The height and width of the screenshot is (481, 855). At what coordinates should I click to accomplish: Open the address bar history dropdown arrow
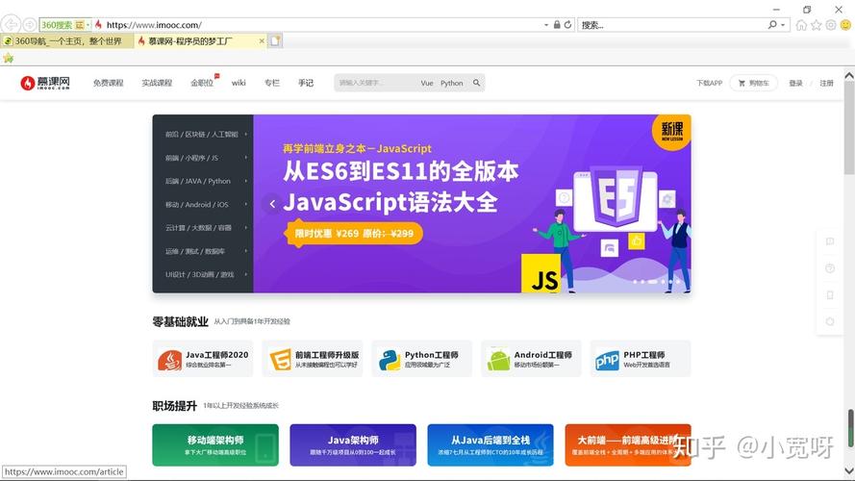click(x=546, y=25)
